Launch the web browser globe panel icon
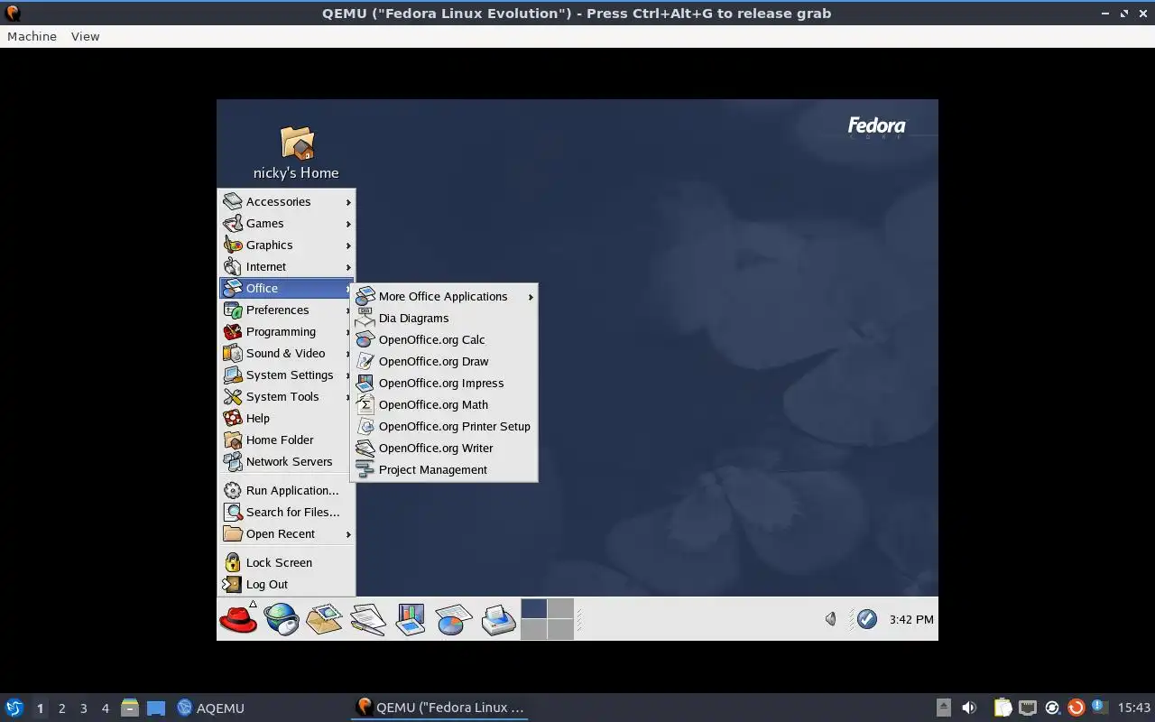1155x722 pixels. coord(282,619)
